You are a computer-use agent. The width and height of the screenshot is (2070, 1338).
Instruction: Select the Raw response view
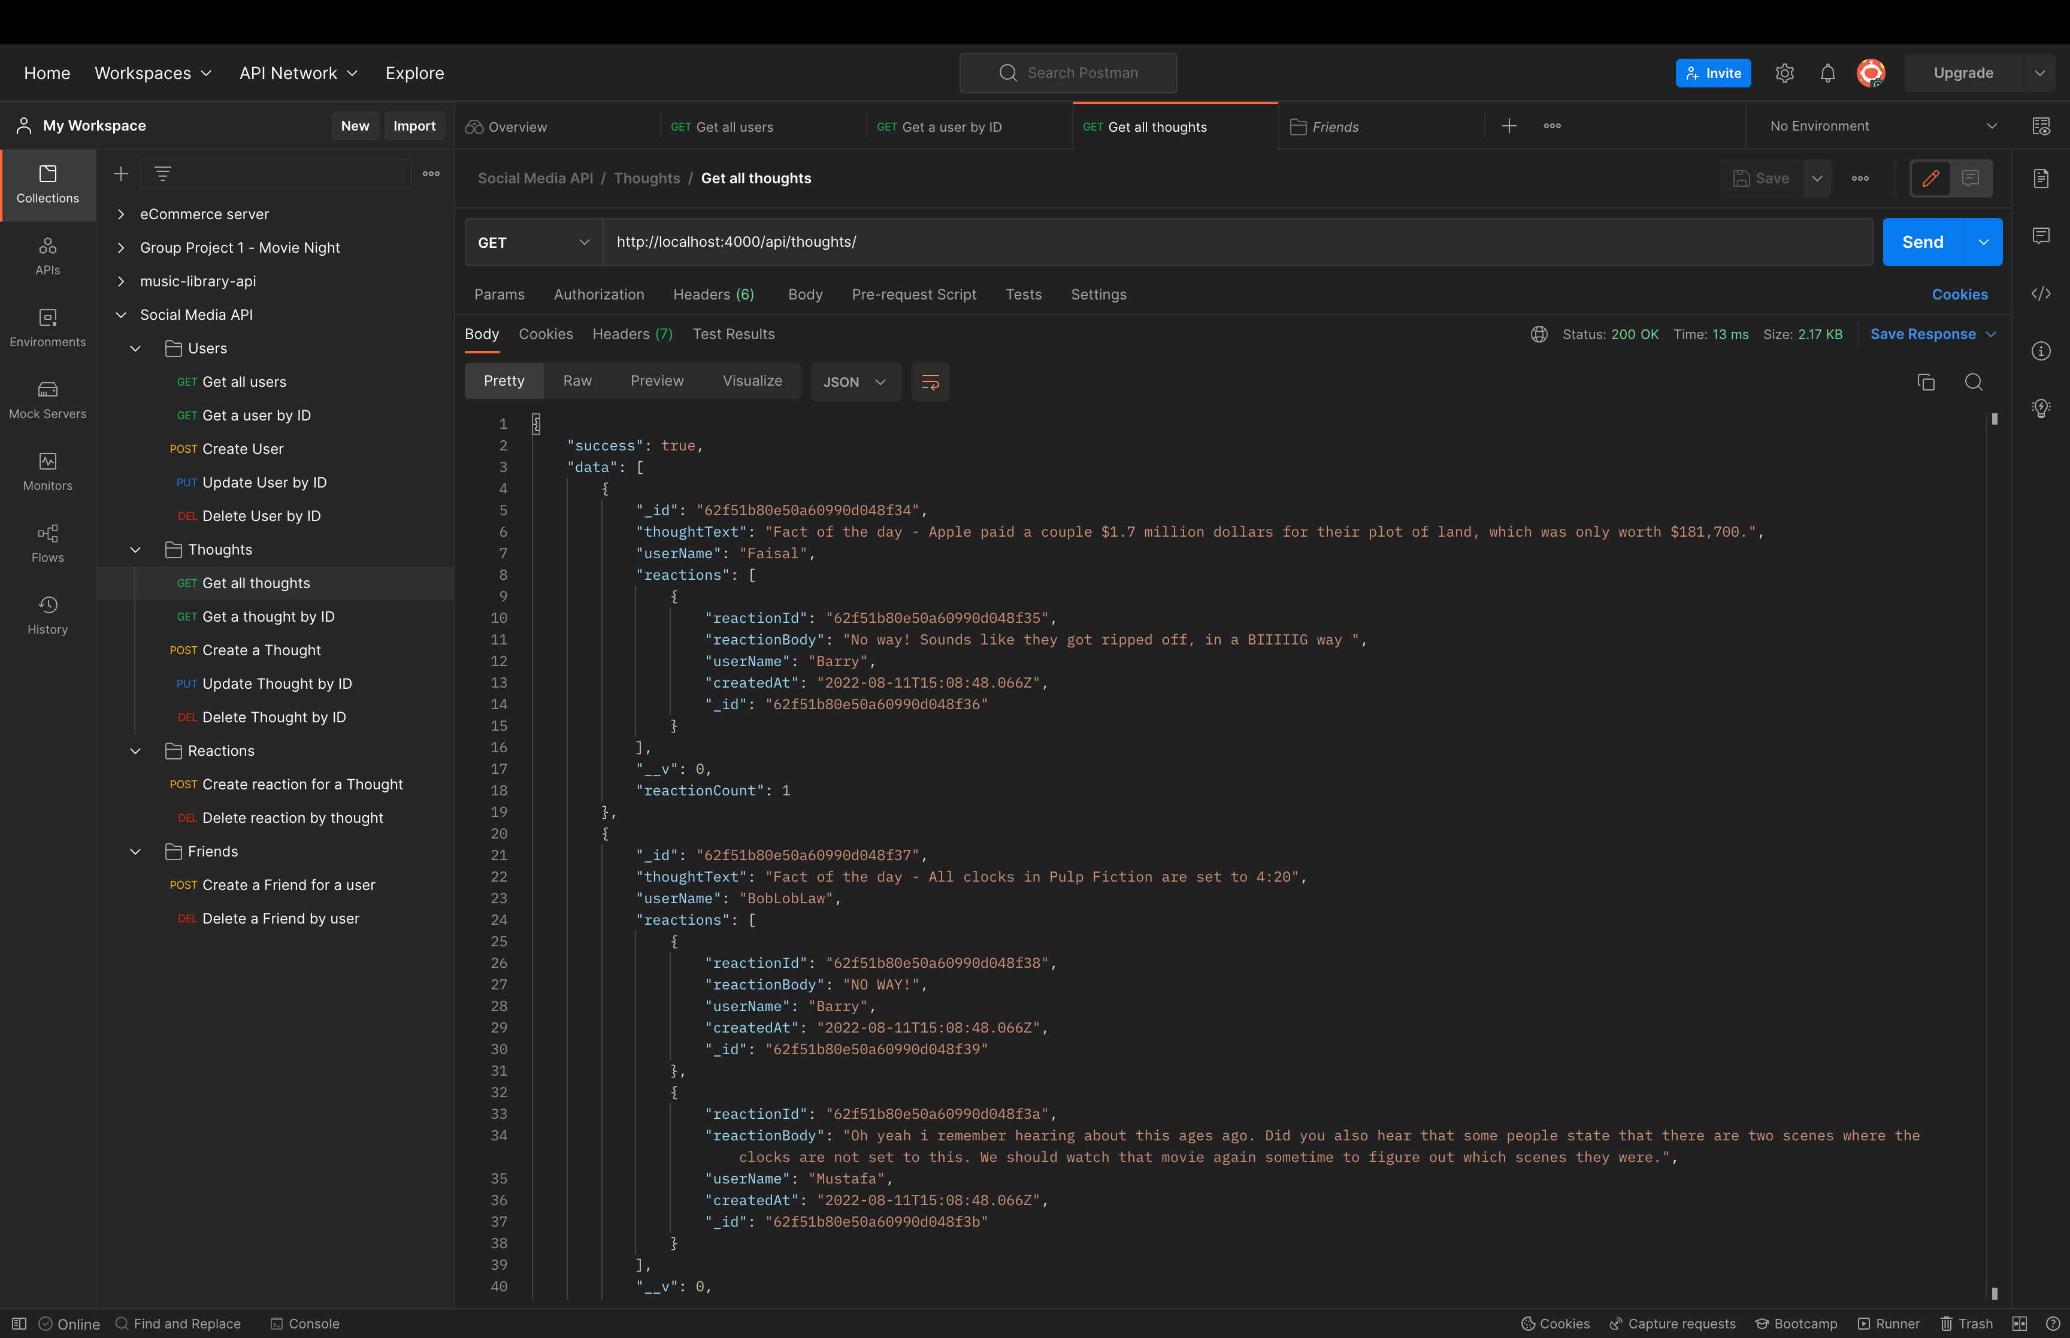click(577, 382)
